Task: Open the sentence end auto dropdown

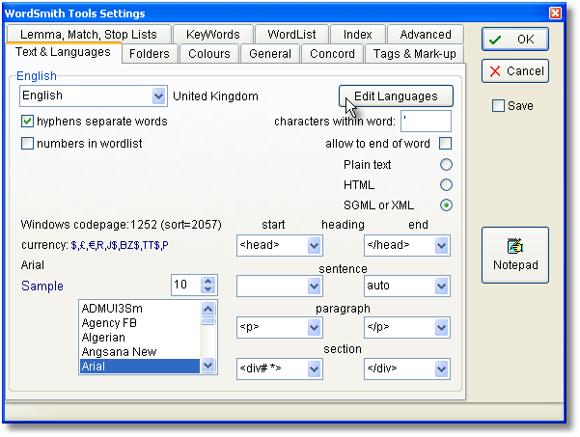Action: [x=441, y=286]
